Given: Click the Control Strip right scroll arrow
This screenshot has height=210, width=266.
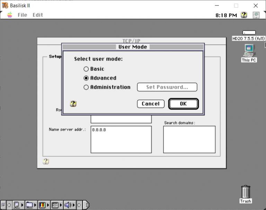Looking at the screenshot, I should 79,205.
